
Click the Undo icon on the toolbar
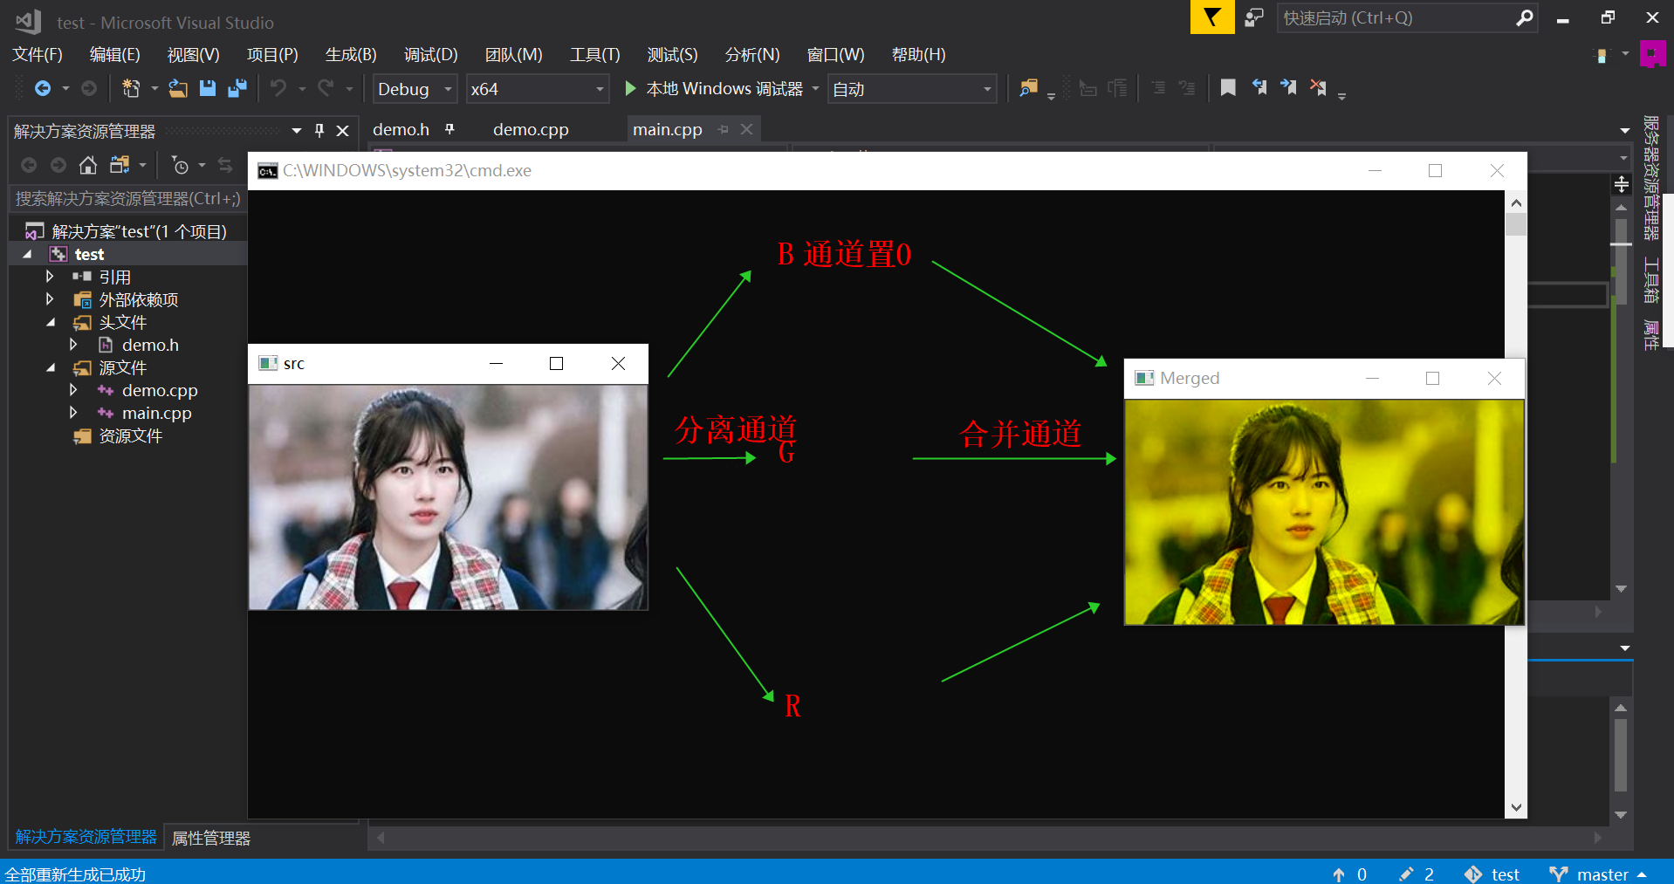click(x=278, y=88)
